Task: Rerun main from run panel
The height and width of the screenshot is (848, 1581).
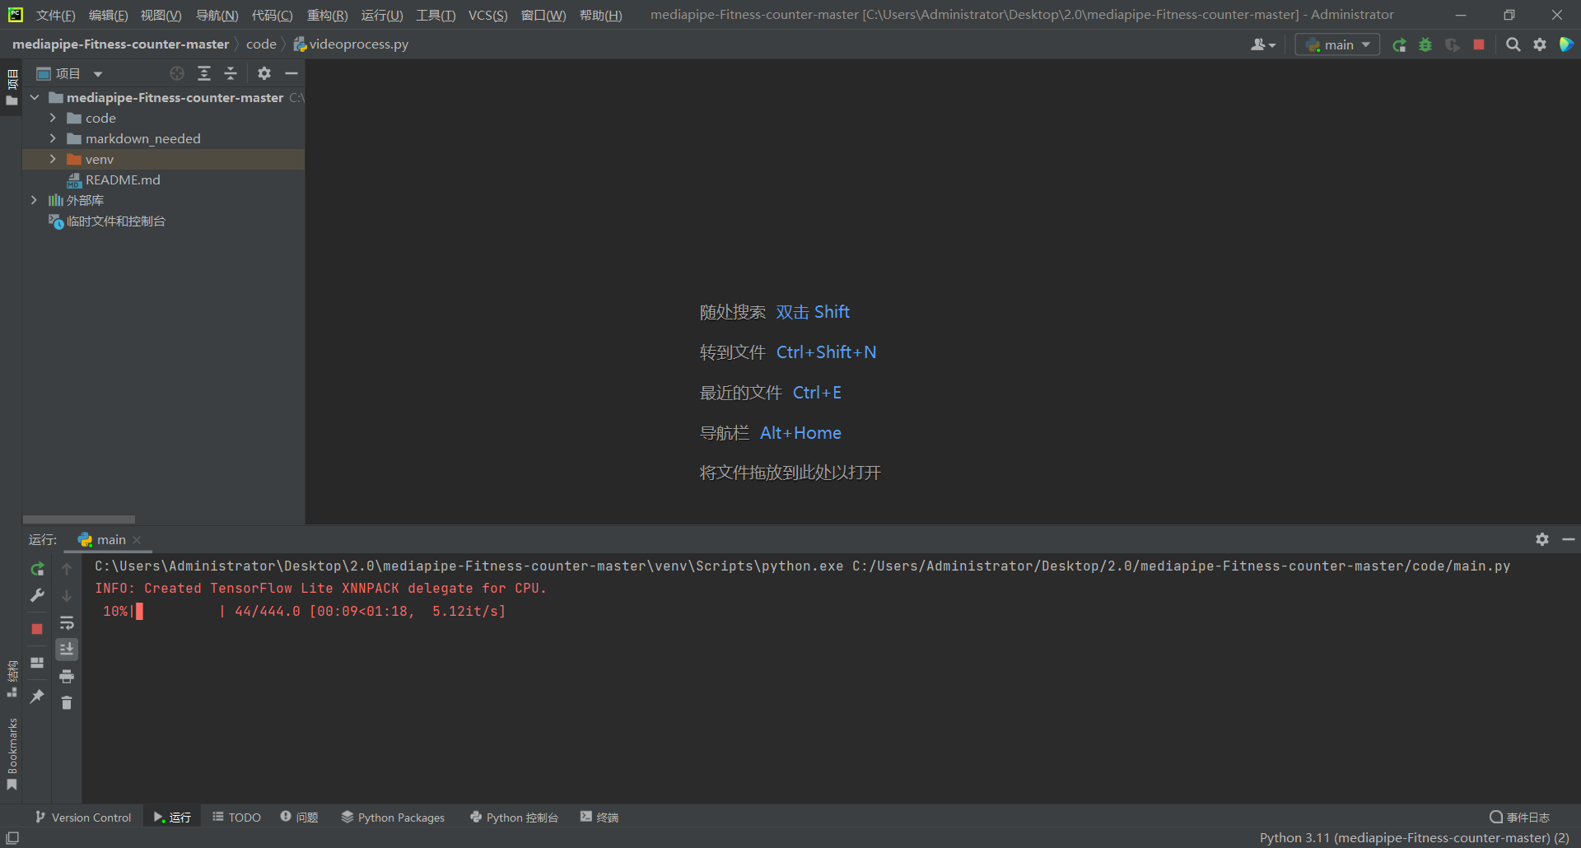Action: point(37,569)
